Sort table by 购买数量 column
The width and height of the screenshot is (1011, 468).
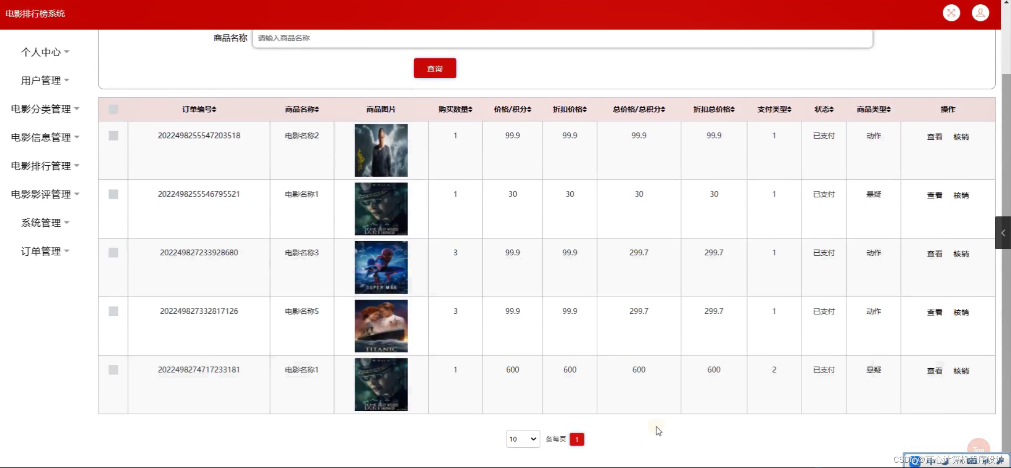[x=455, y=109]
